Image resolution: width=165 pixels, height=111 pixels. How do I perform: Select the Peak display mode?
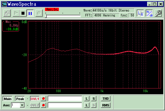point(20,99)
